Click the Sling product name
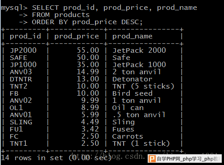This screenshot has height=165, width=224. (x=124, y=122)
